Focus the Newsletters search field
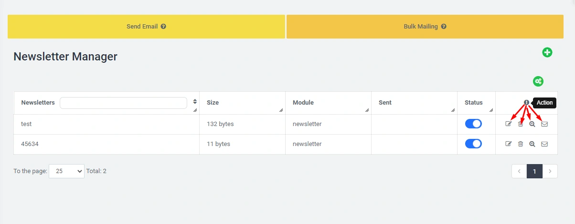The width and height of the screenshot is (575, 224). (x=123, y=103)
